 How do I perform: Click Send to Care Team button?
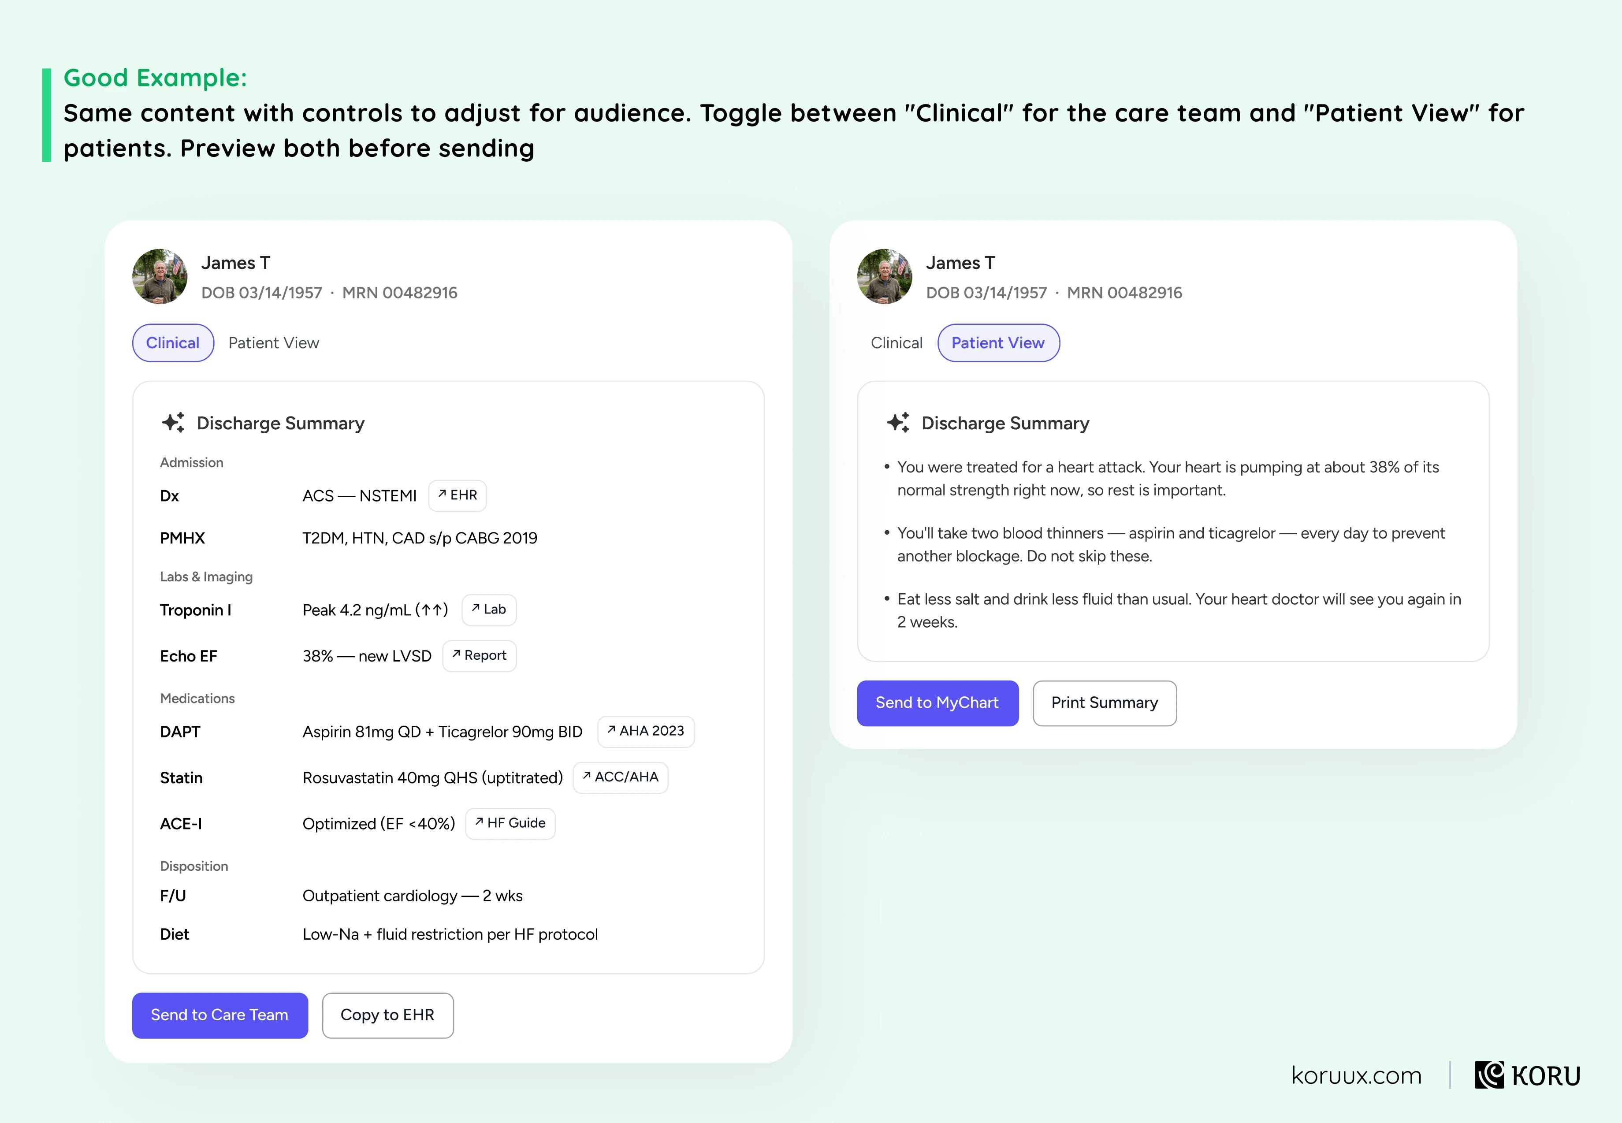pos(220,1015)
